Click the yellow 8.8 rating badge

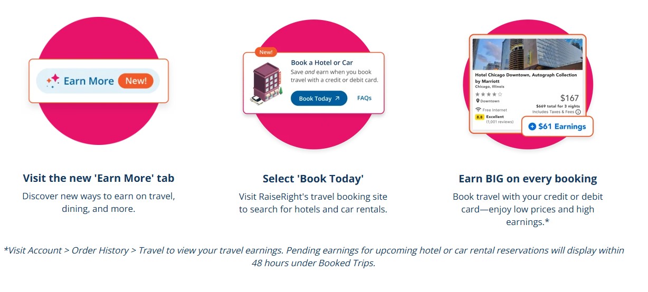(480, 117)
